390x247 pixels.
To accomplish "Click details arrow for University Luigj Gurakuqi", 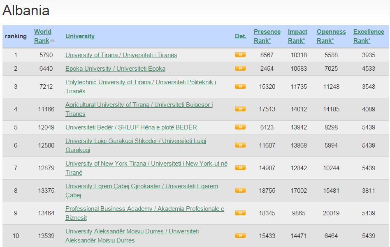I will pos(240,145).
